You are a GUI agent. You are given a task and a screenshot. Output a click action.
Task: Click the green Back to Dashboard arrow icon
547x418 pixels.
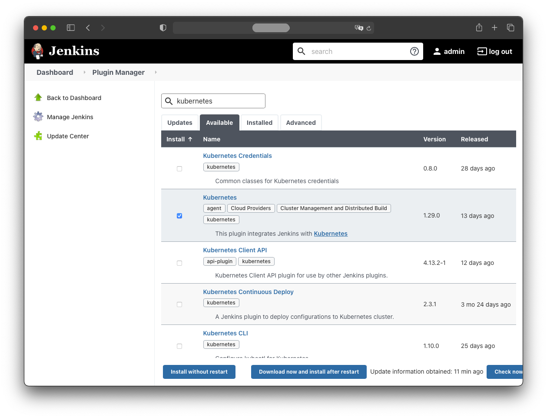(38, 97)
